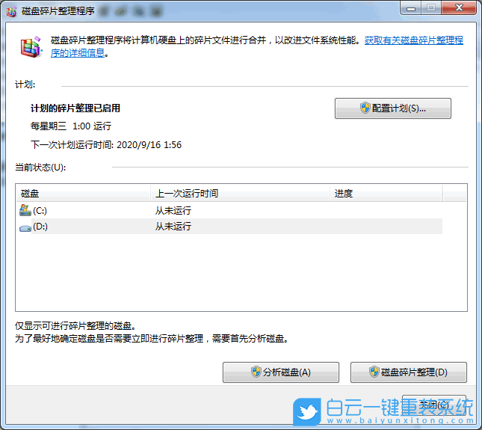The height and width of the screenshot is (430, 482).
Task: Click the 磁盘 column header
Action: pos(83,194)
